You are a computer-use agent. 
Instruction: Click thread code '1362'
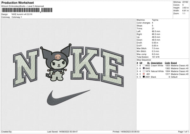(x=168, y=69)
